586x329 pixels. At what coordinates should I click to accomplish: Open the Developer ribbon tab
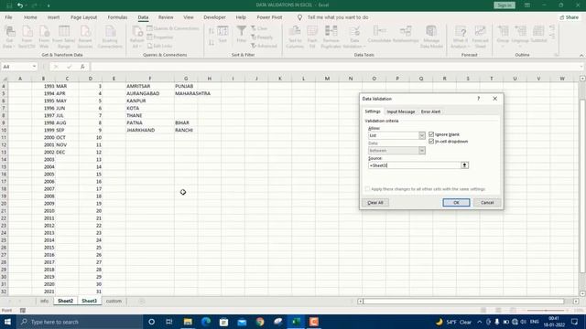click(x=214, y=17)
